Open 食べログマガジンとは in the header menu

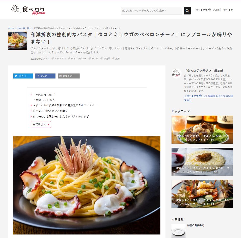207,10
